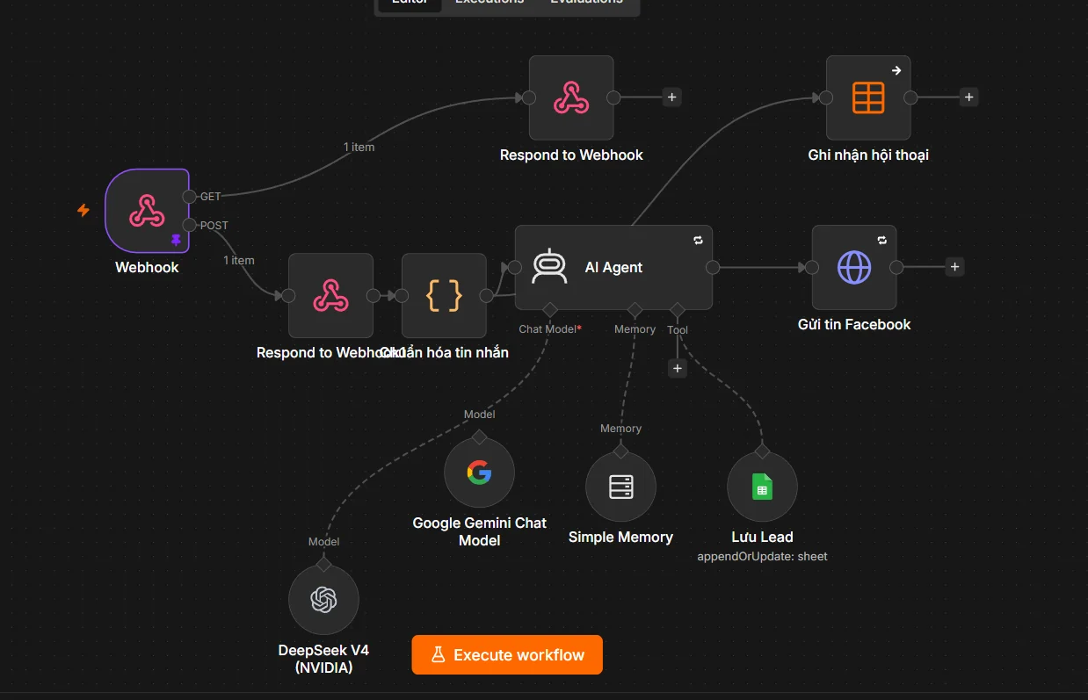Image resolution: width=1088 pixels, height=700 pixels.
Task: Click the 'appendOrUpdate: sheet' subtitle text
Action: pos(762,556)
